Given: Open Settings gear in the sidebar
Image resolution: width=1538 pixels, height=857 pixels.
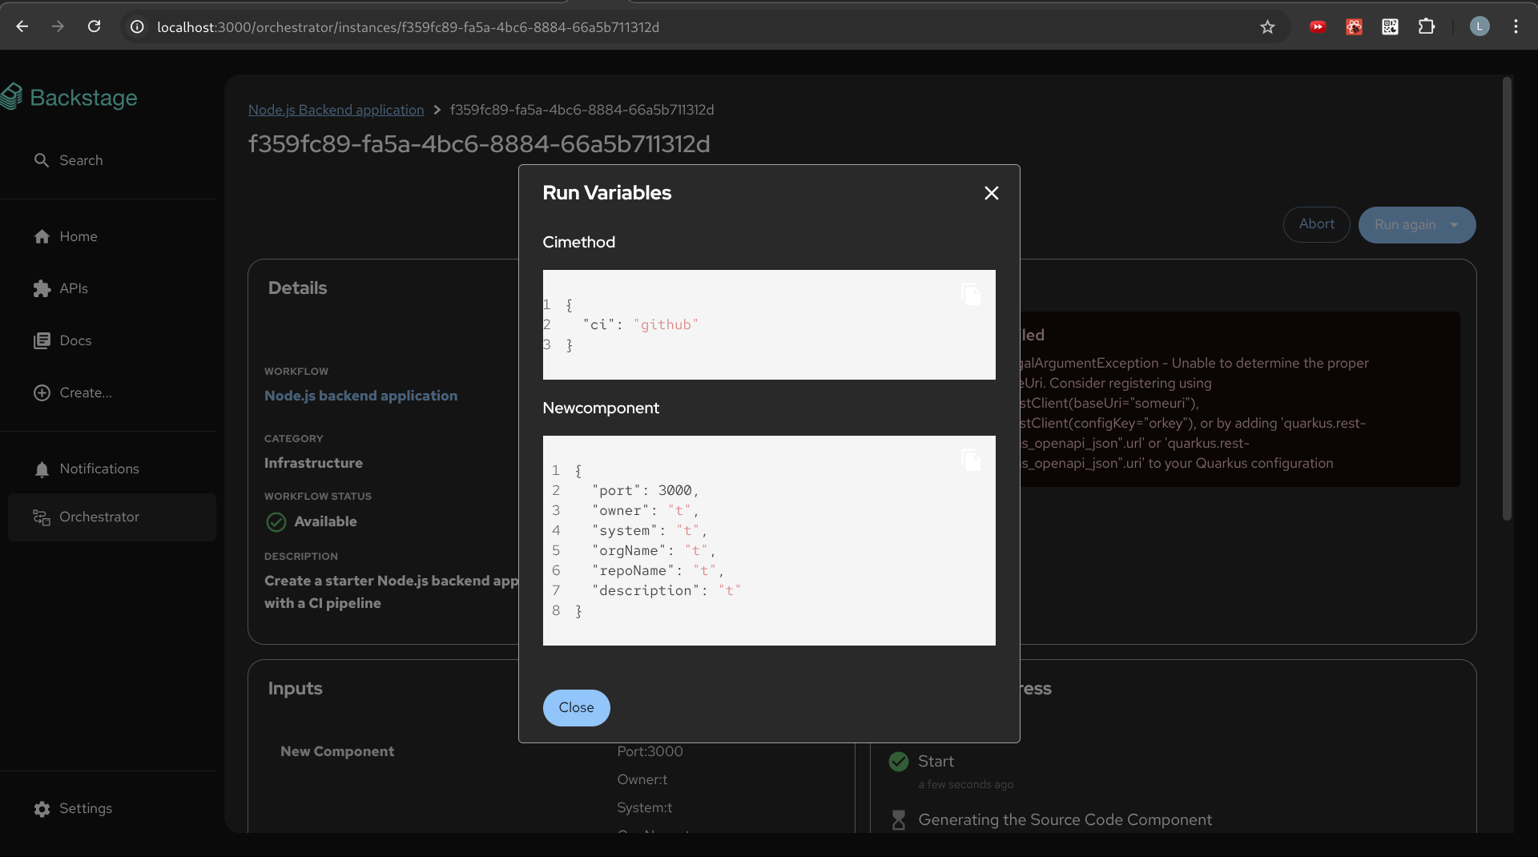Looking at the screenshot, I should 42,809.
